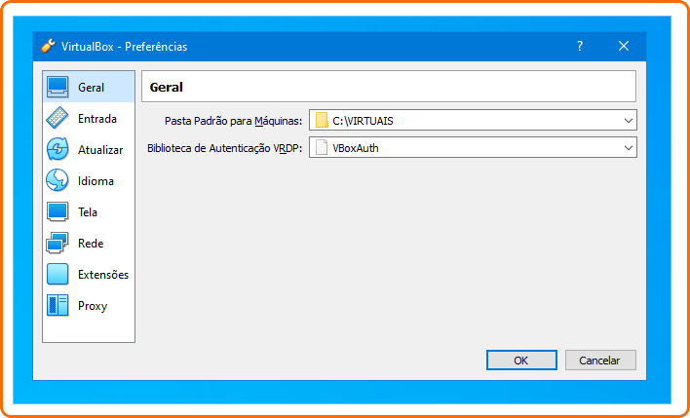Click the Extensões package icon

[x=57, y=274]
